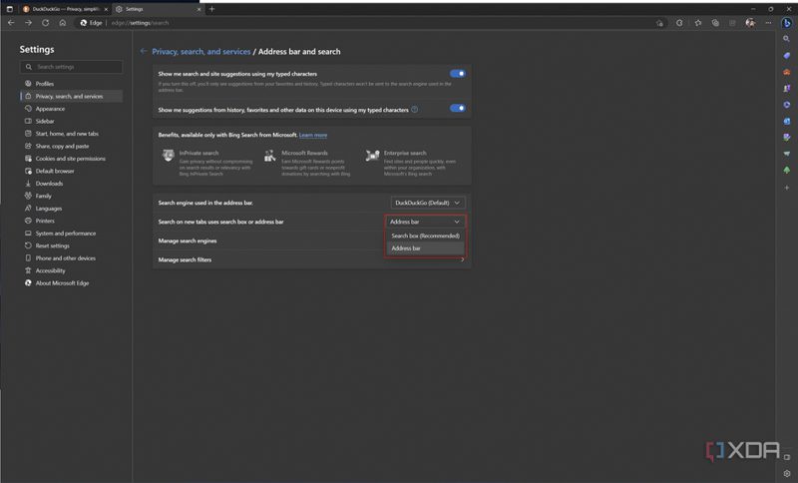Click the back arrow beside Privacy breadcrumb
Image resolution: width=798 pixels, height=483 pixels.
tap(144, 51)
